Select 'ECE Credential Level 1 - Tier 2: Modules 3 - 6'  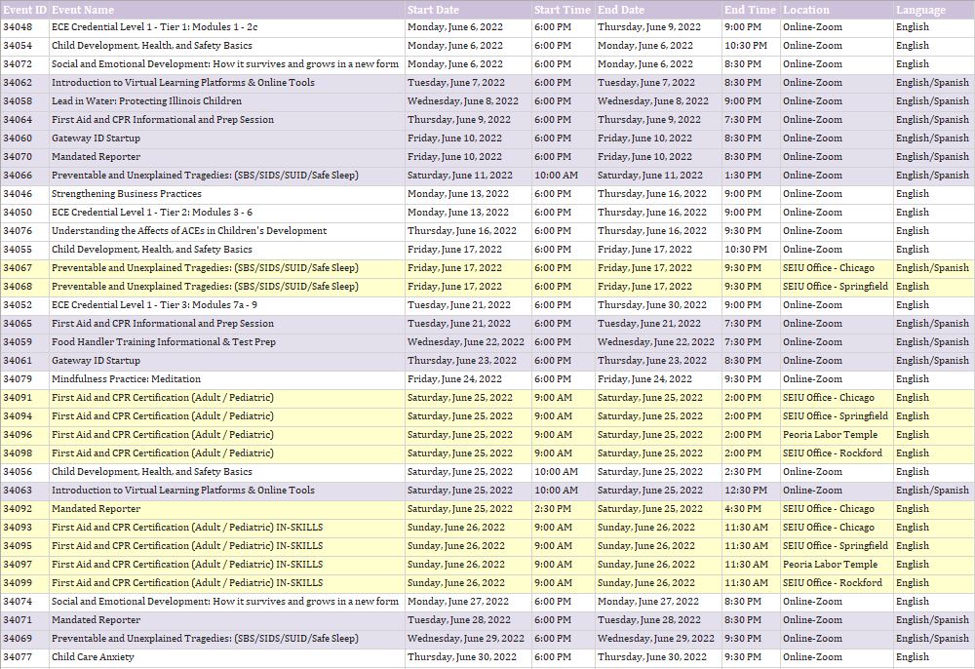click(x=152, y=212)
